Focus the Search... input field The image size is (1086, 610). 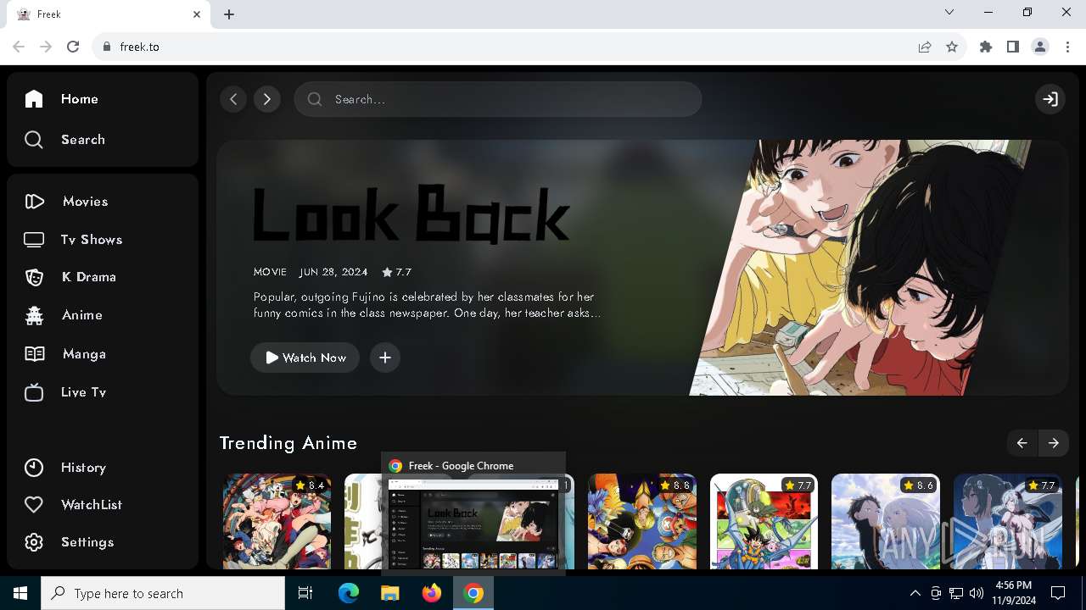(498, 99)
